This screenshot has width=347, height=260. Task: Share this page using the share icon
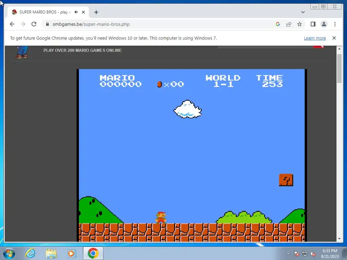point(289,24)
